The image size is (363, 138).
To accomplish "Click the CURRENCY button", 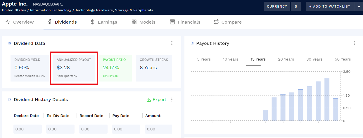I will (277, 6).
